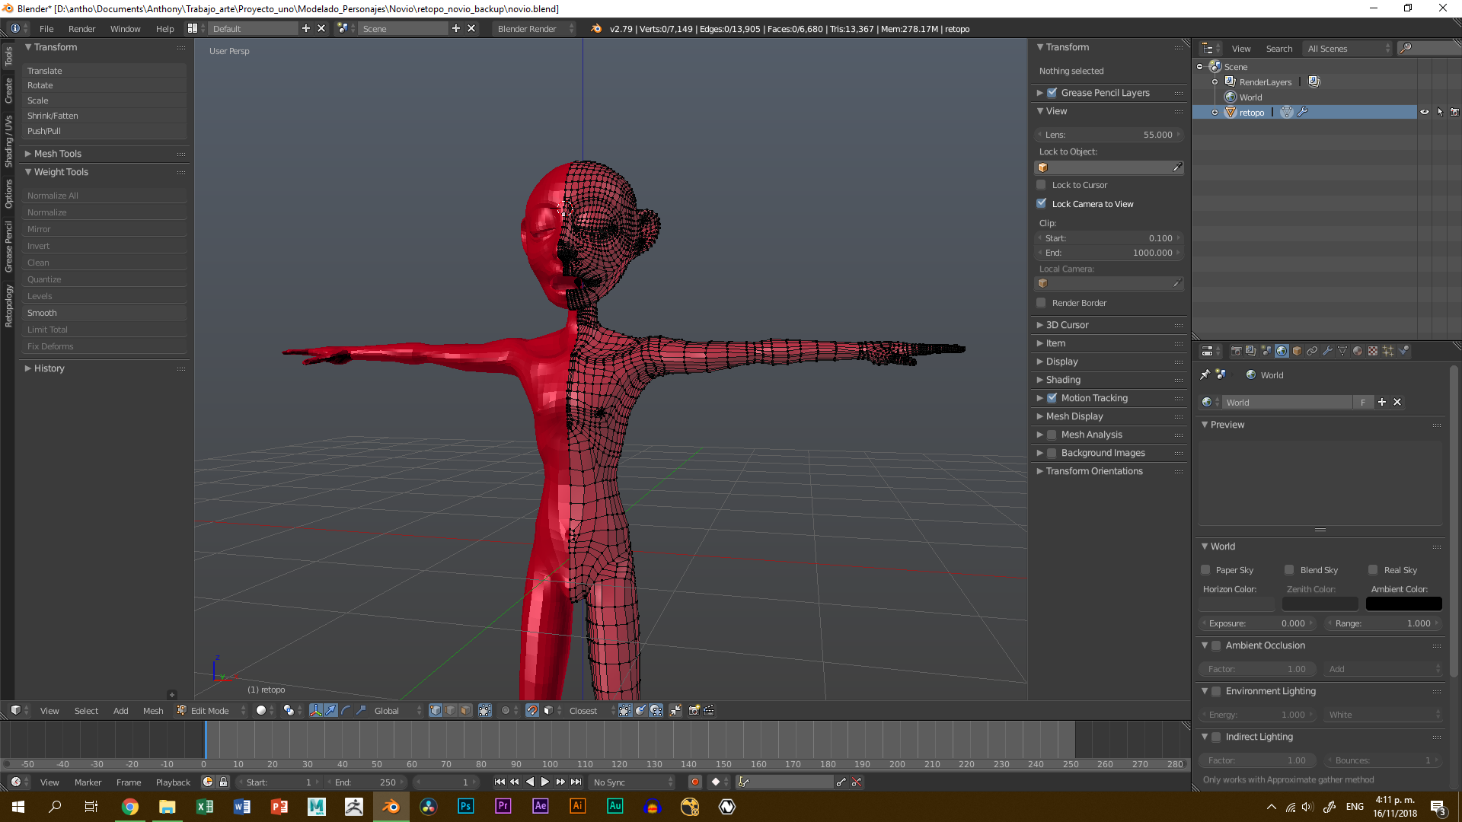Click the Shrink/Fatten transform button
1462x822 pixels.
tap(104, 116)
